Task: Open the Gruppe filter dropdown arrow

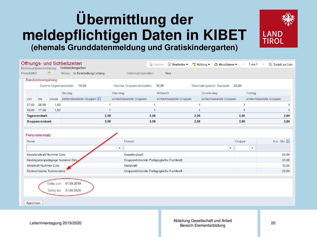Action: 252,148
